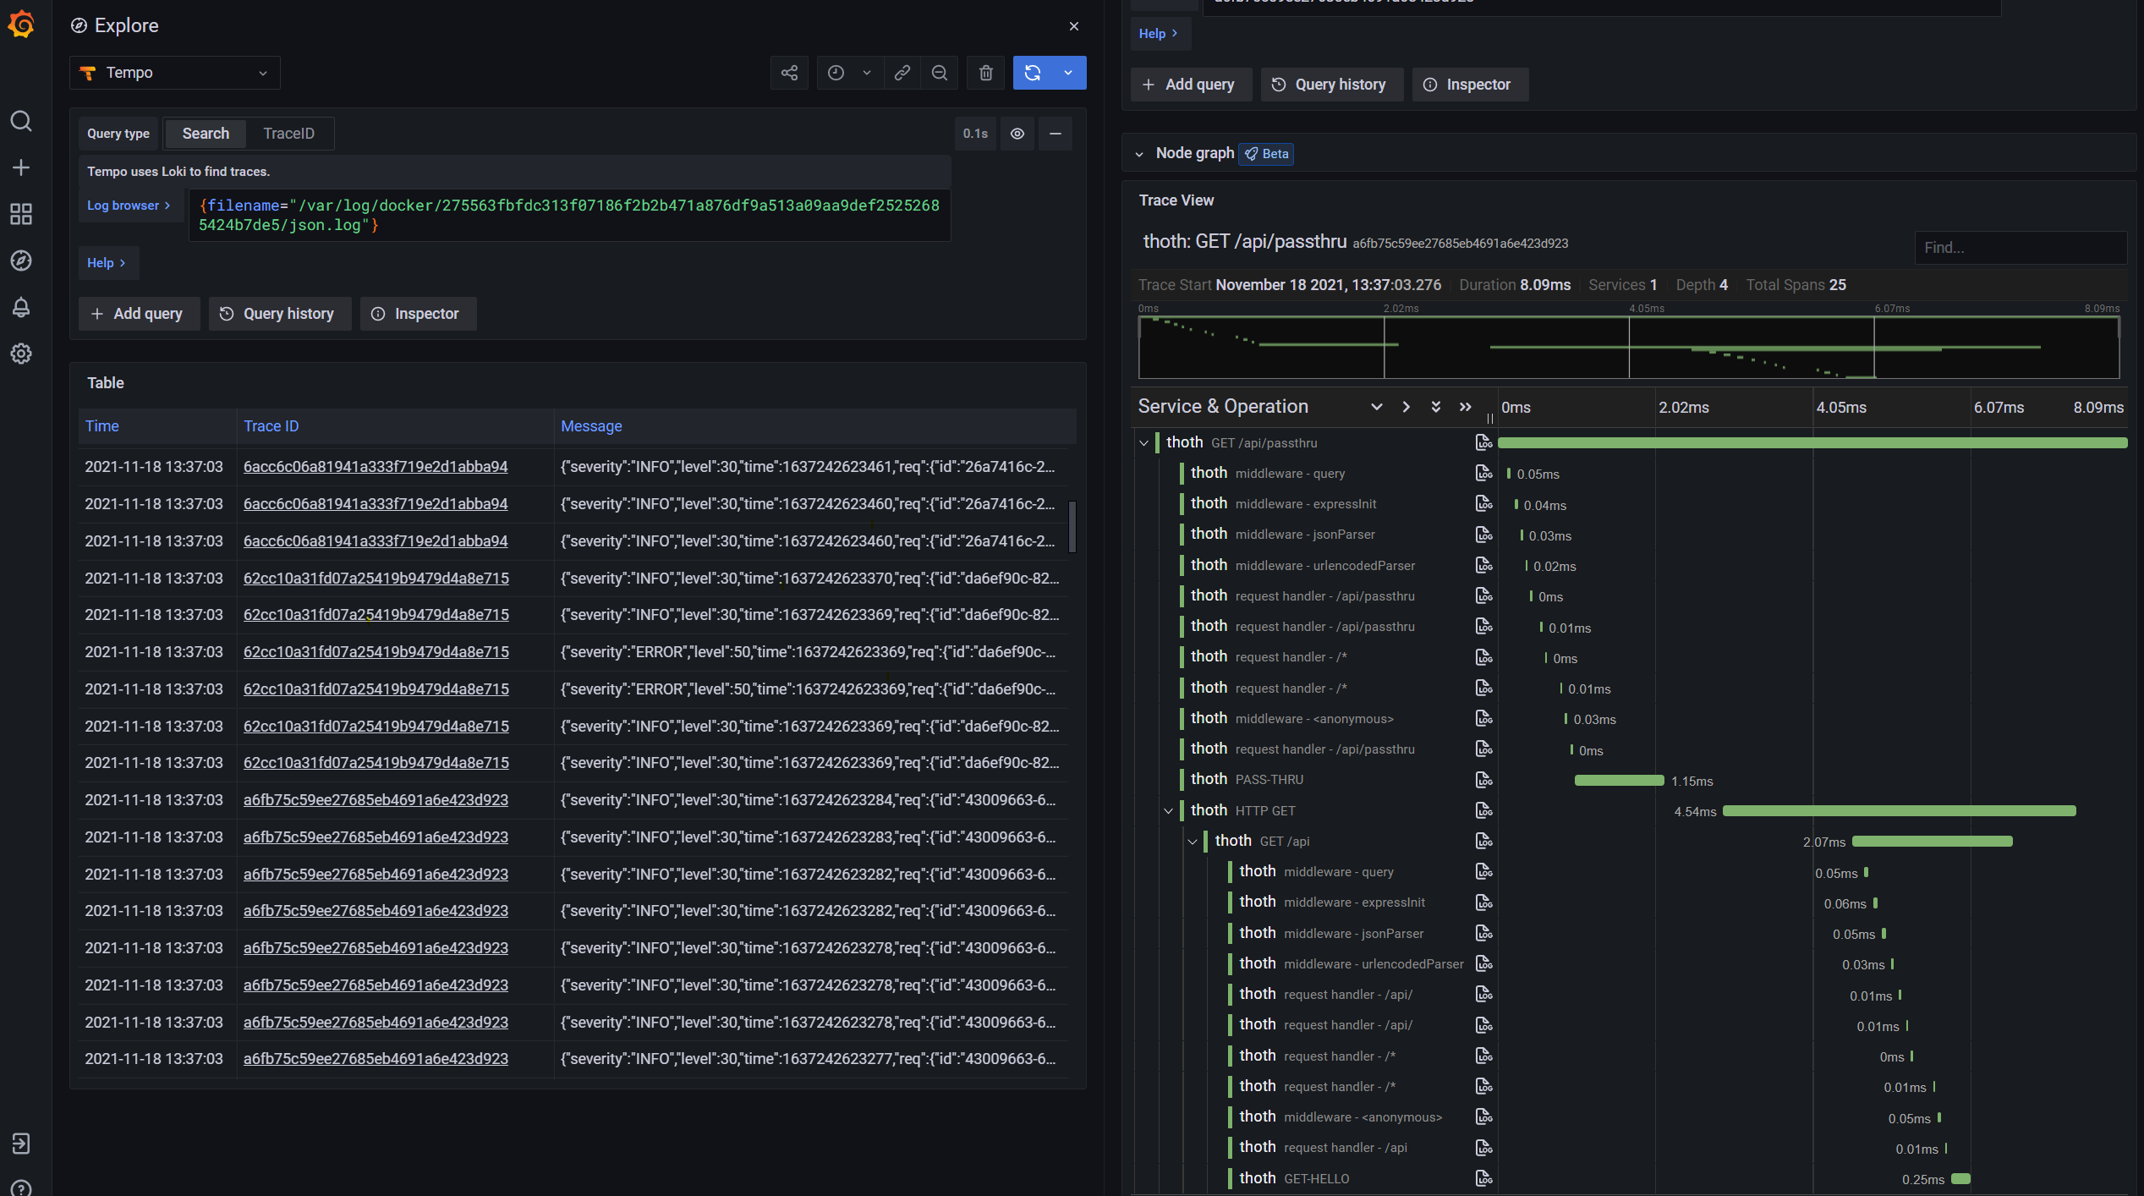Viewport: 2144px width, 1196px height.
Task: Open the Search dashboards sidebar icon
Action: click(x=21, y=121)
